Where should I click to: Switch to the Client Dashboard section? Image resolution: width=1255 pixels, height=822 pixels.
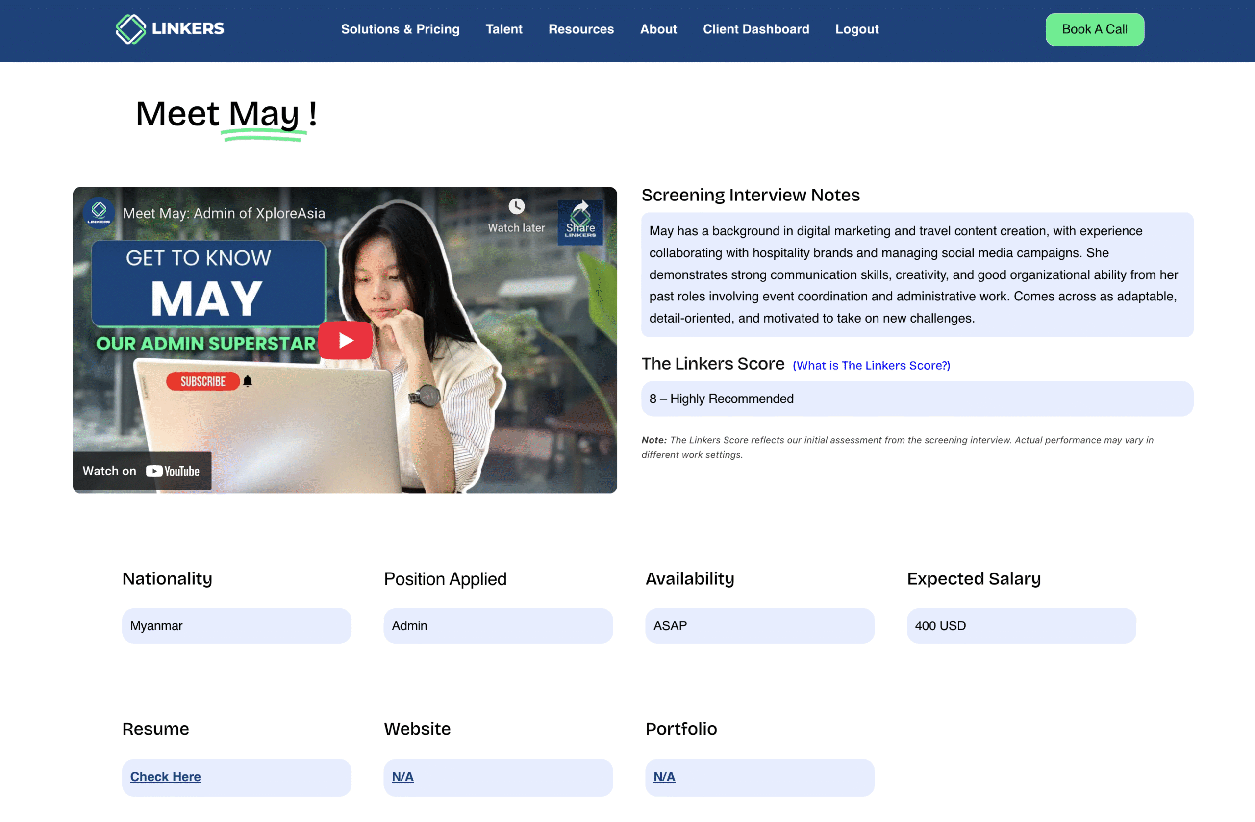(x=755, y=29)
